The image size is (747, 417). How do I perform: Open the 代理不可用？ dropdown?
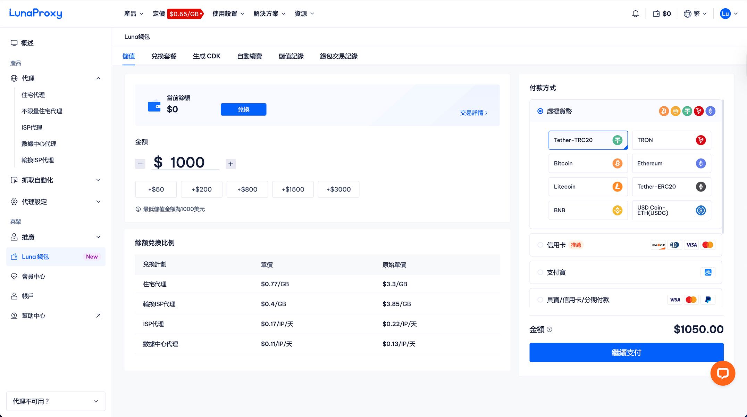[x=56, y=401]
